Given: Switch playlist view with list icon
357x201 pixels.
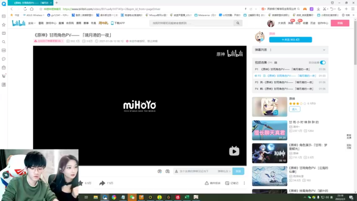Looking at the screenshot, I should [x=275, y=63].
